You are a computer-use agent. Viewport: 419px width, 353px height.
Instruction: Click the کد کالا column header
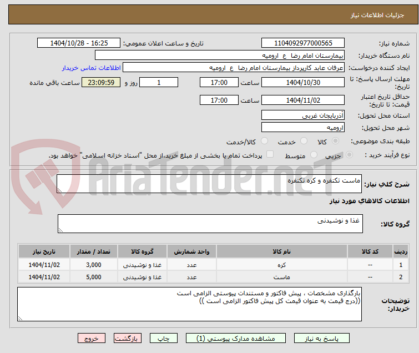pos(370,251)
